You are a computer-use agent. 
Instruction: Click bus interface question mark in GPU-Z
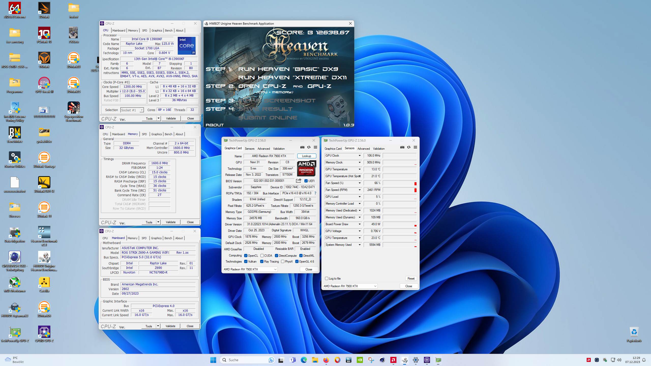tap(315, 193)
